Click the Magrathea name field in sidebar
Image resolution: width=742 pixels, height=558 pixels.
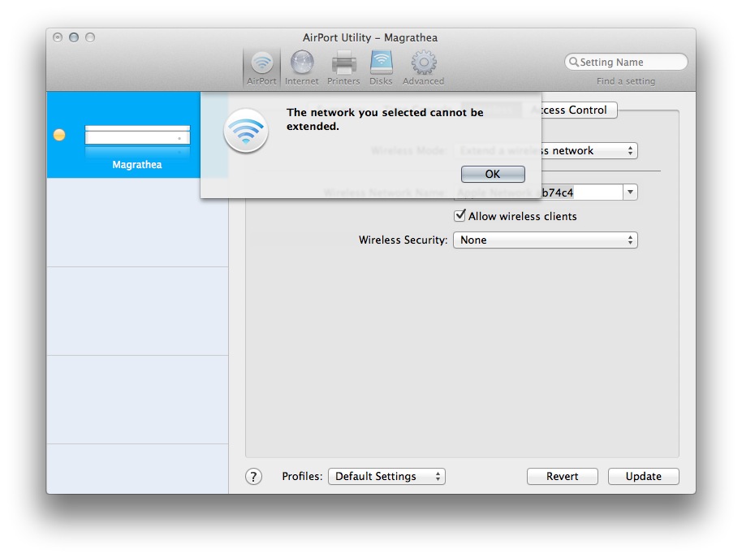click(136, 135)
